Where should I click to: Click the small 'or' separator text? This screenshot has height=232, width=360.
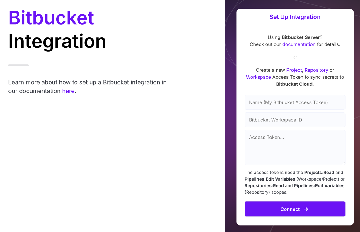tap(295, 57)
